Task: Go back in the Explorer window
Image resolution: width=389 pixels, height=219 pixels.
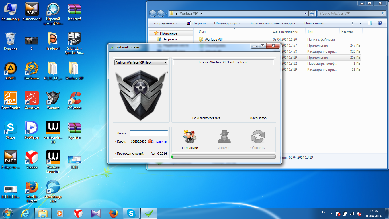Action: click(x=153, y=13)
